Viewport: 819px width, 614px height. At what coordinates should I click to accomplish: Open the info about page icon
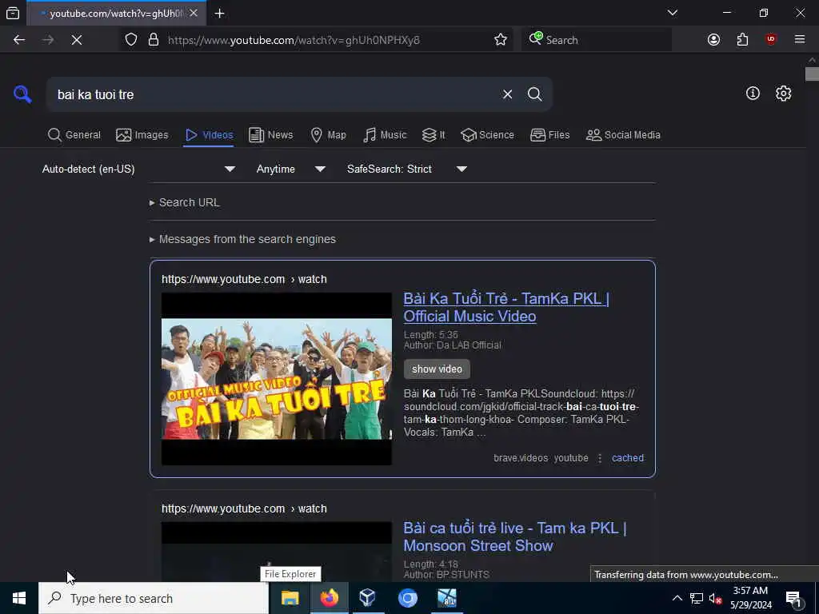click(753, 94)
